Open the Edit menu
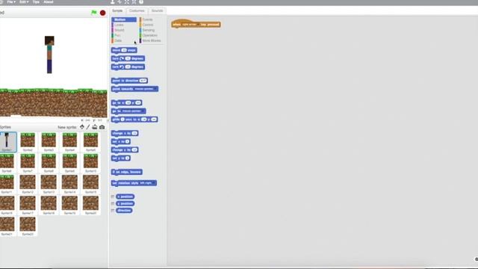Viewport: 478px width, 269px height. point(24,1)
